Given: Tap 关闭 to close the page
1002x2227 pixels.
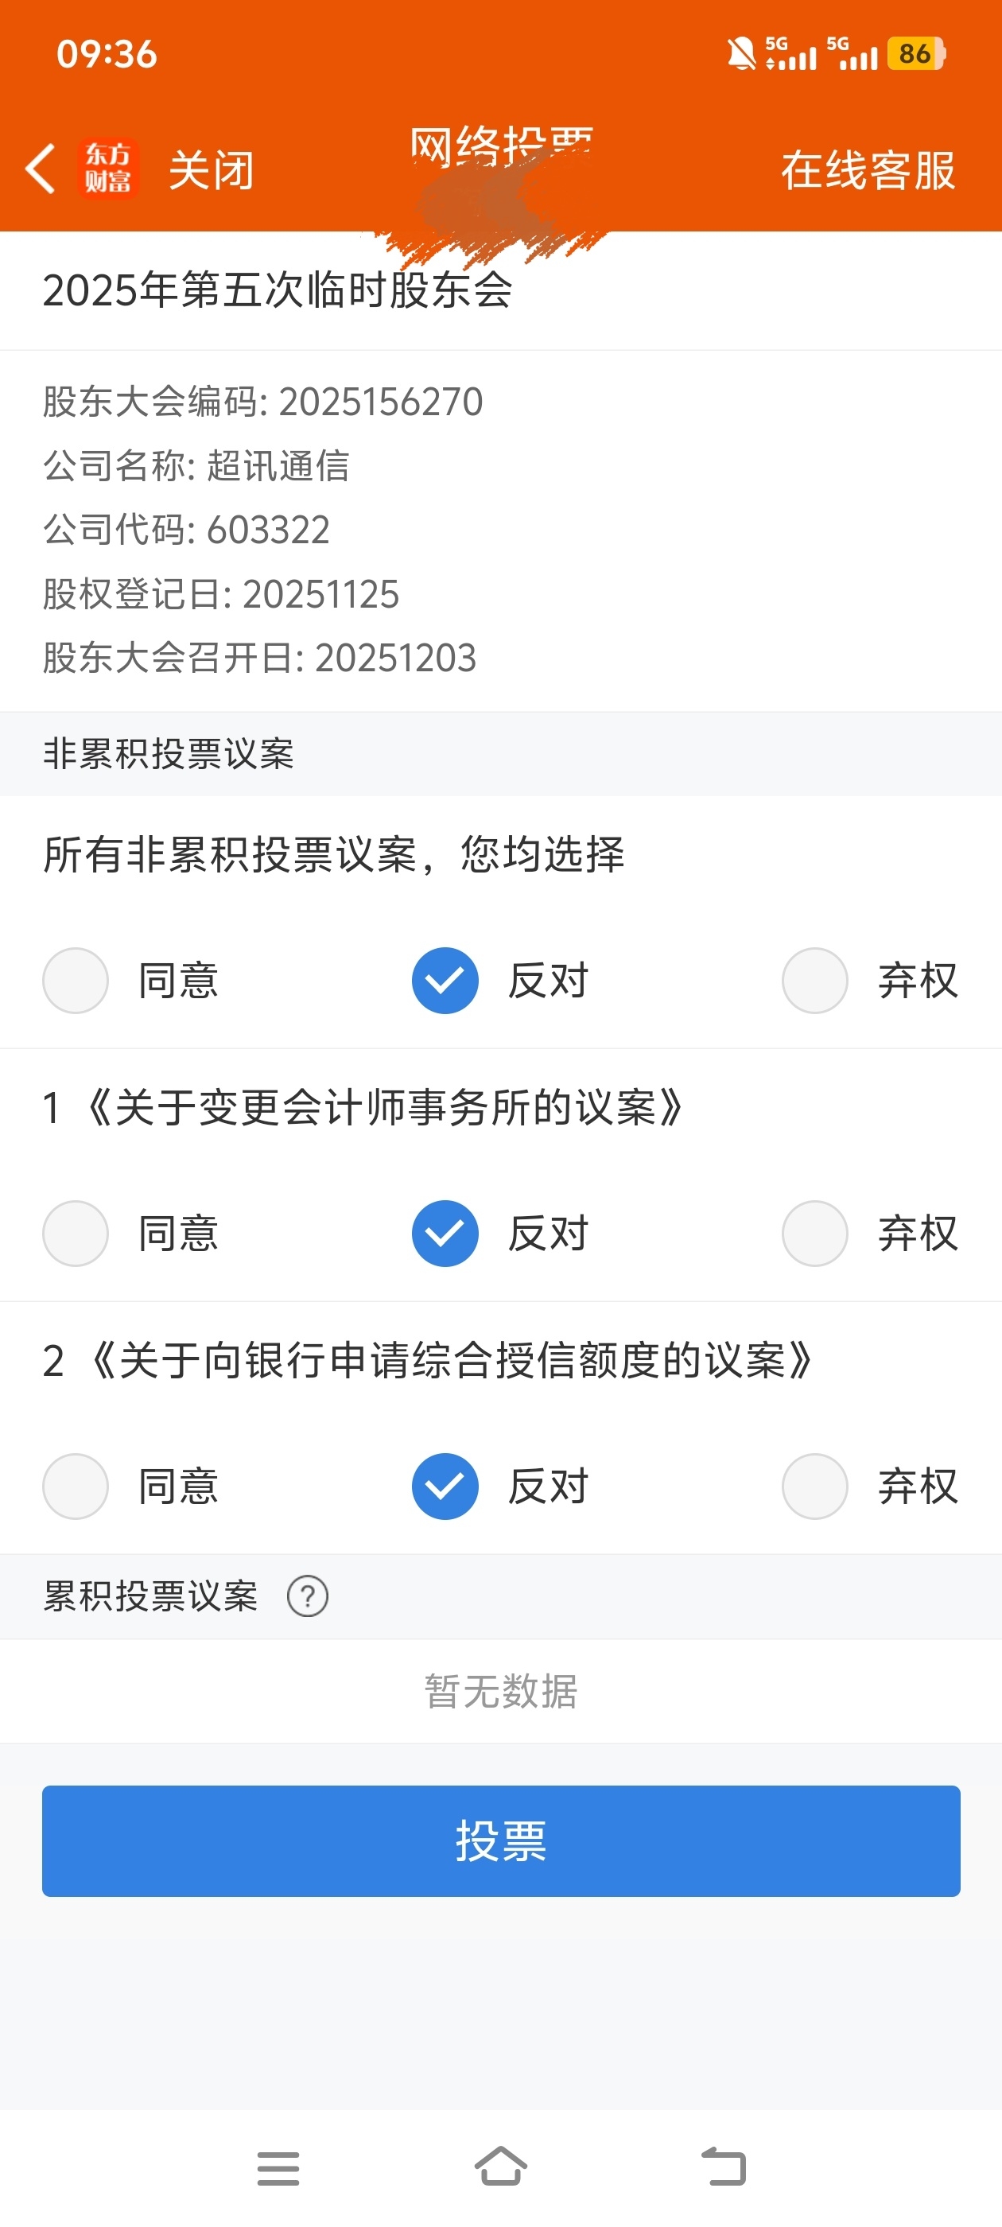Looking at the screenshot, I should pyautogui.click(x=211, y=170).
